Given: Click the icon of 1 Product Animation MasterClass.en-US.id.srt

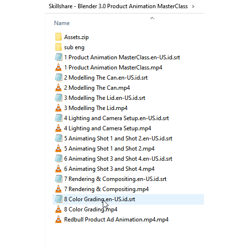Looking at the screenshot, I should click(x=58, y=57).
